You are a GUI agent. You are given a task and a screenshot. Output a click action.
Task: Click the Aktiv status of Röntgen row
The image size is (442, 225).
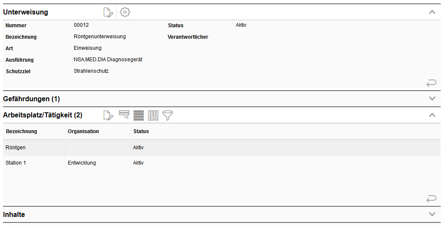tap(138, 148)
